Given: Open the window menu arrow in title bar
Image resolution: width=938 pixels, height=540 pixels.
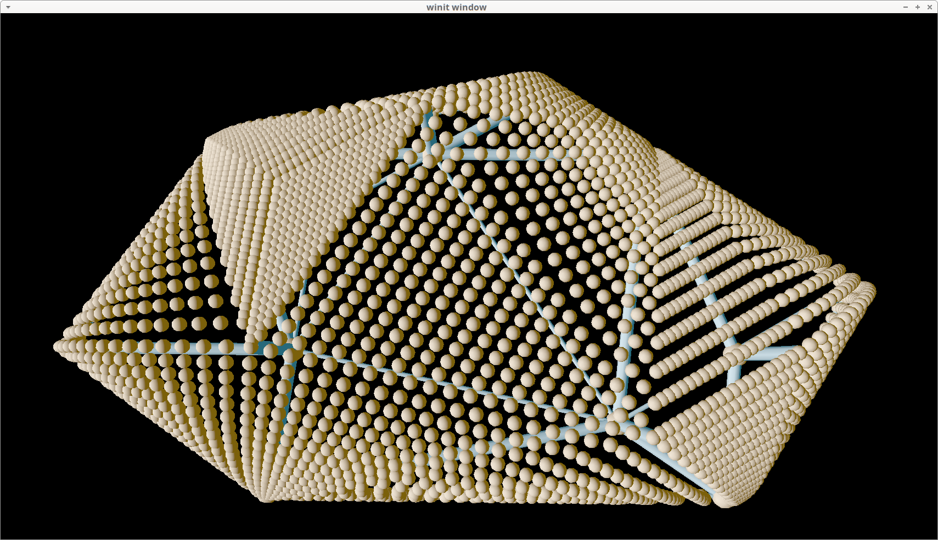Looking at the screenshot, I should coord(8,7).
